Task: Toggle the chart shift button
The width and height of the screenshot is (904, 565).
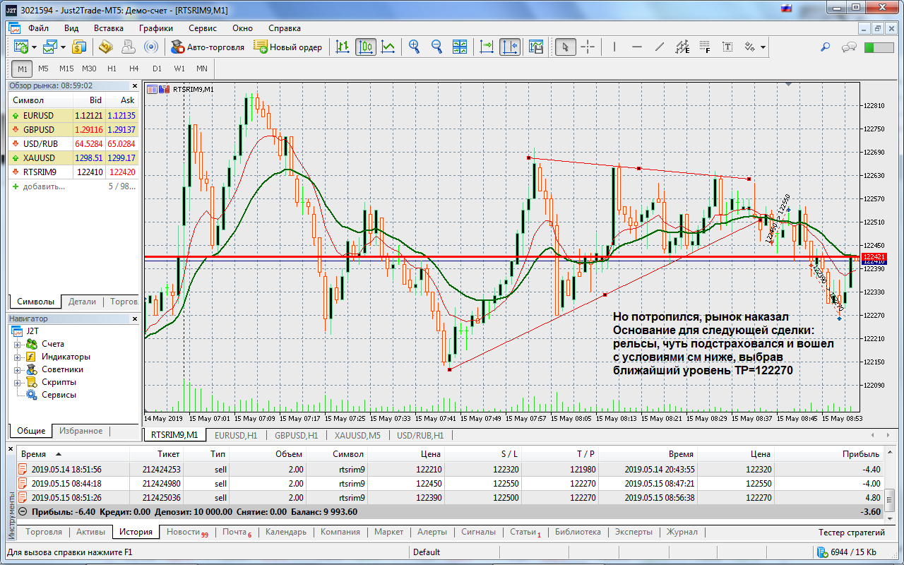Action: pyautogui.click(x=509, y=47)
